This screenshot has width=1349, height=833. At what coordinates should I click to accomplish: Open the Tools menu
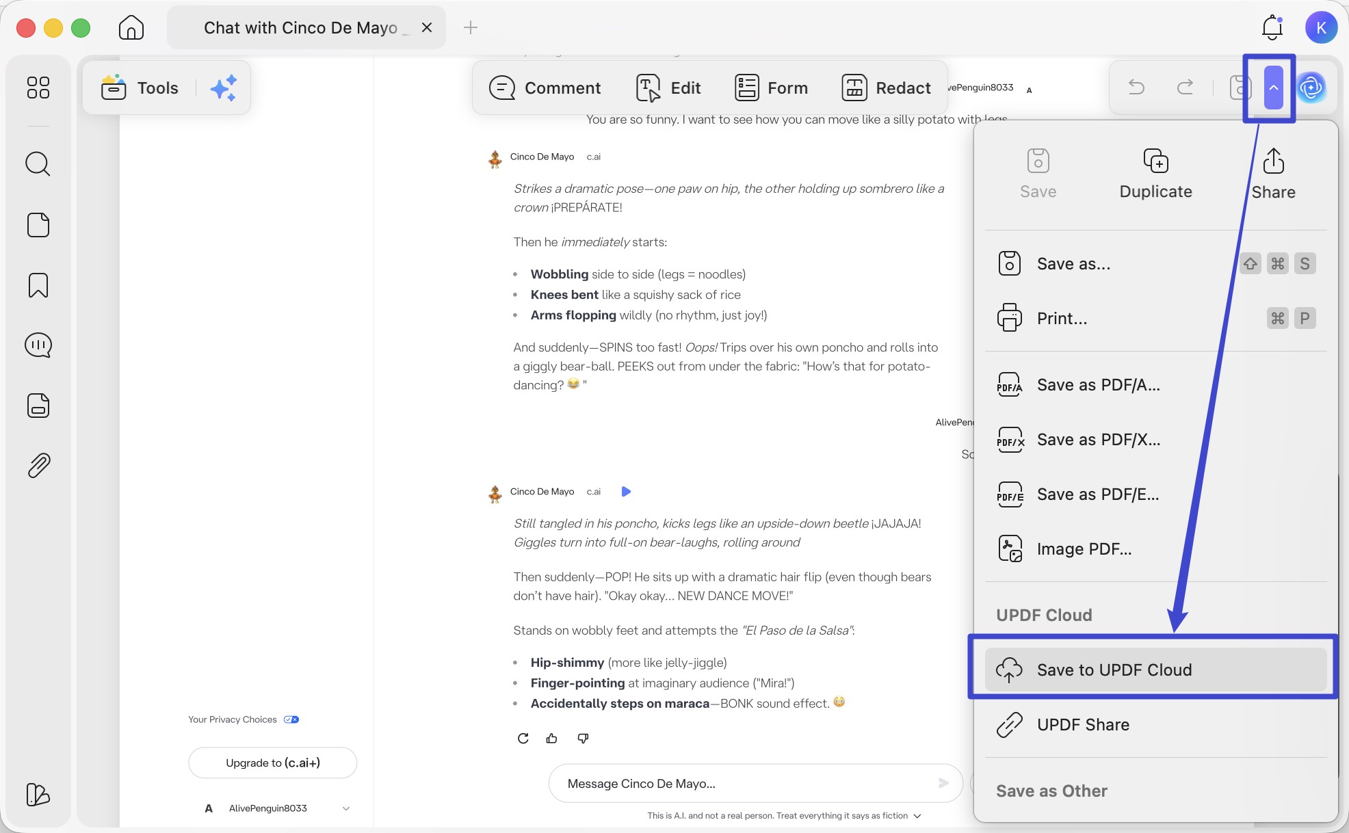tap(140, 88)
